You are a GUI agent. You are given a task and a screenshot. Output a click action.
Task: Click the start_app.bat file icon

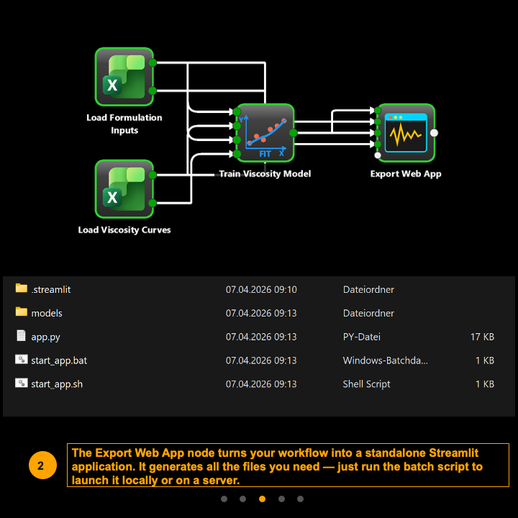(21, 360)
